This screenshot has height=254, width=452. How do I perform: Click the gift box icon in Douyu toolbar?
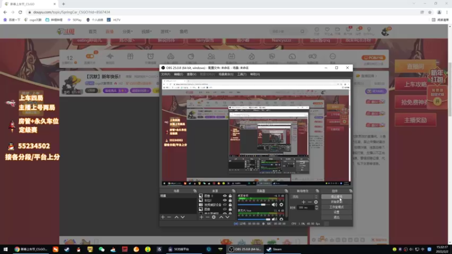(x=131, y=56)
